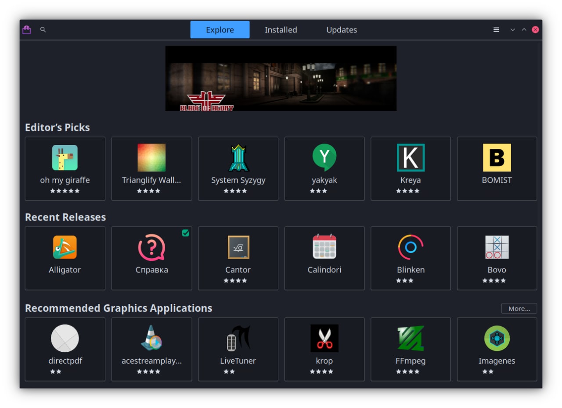Open the directpdf round icon
Viewport: 562px width, 408px height.
65,338
